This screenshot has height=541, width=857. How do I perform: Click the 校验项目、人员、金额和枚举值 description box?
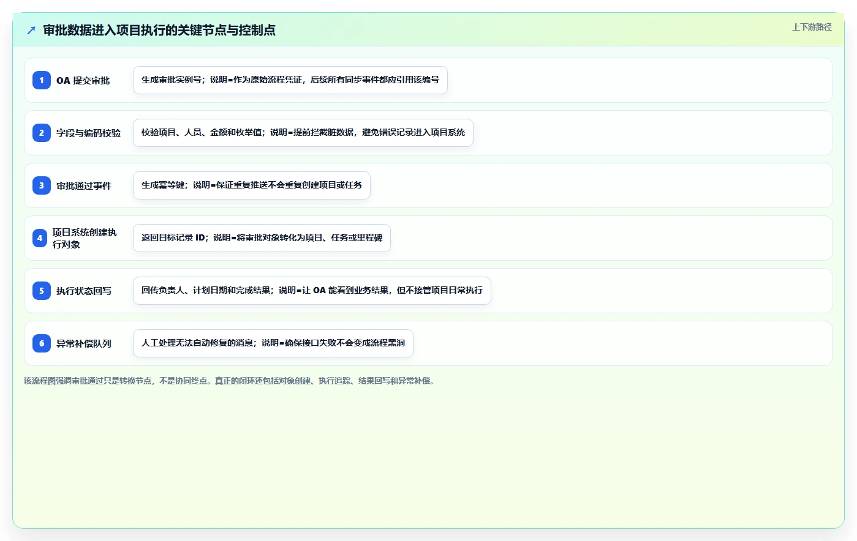pyautogui.click(x=303, y=133)
